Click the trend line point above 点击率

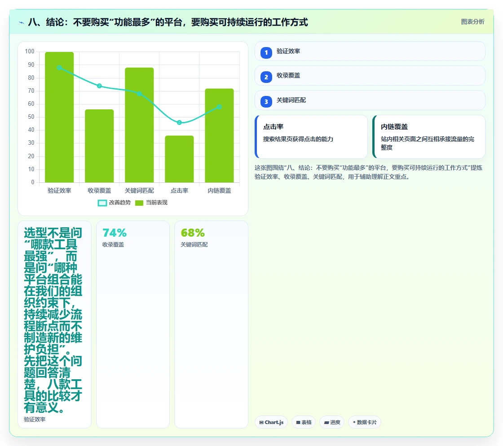pos(179,122)
